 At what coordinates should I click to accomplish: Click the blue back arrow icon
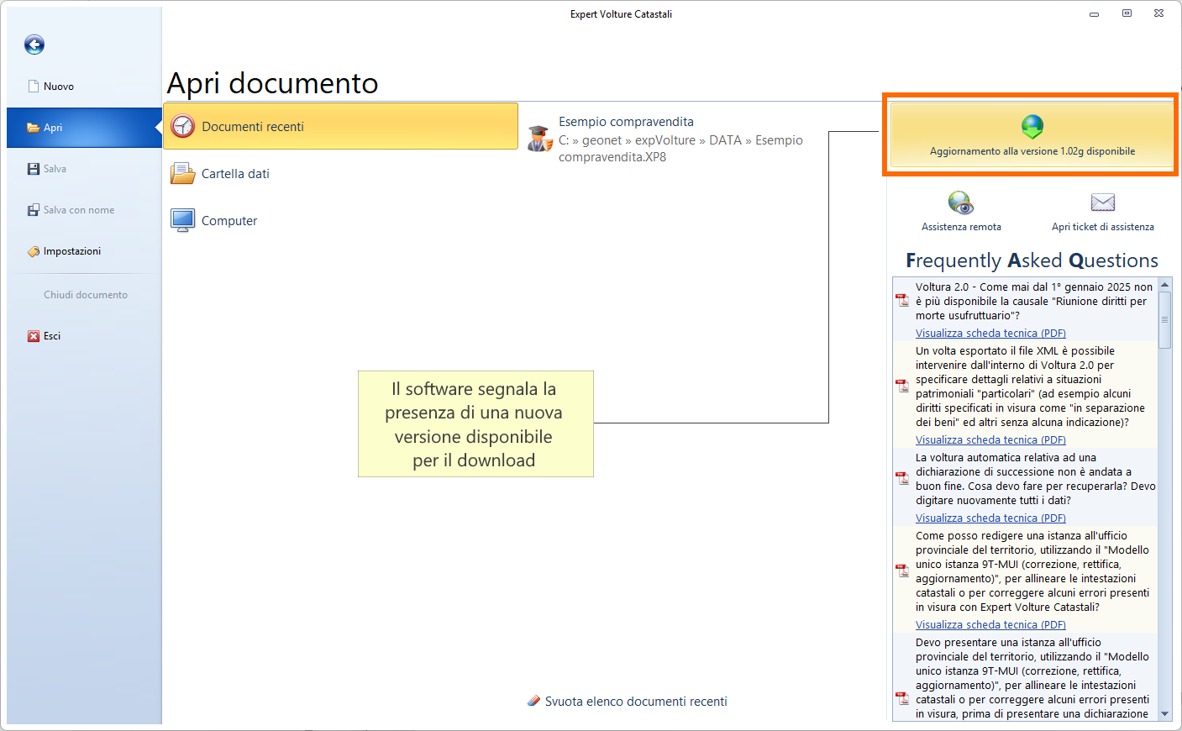click(34, 45)
